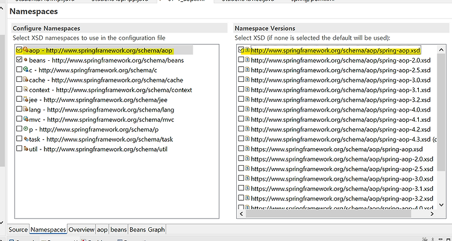This screenshot has width=452, height=241.
Task: Check the http spring-aop-2.5.xsd checkbox
Action: click(241, 69)
